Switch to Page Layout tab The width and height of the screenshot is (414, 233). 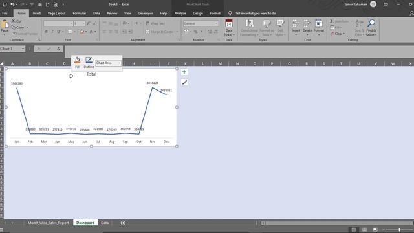56,13
